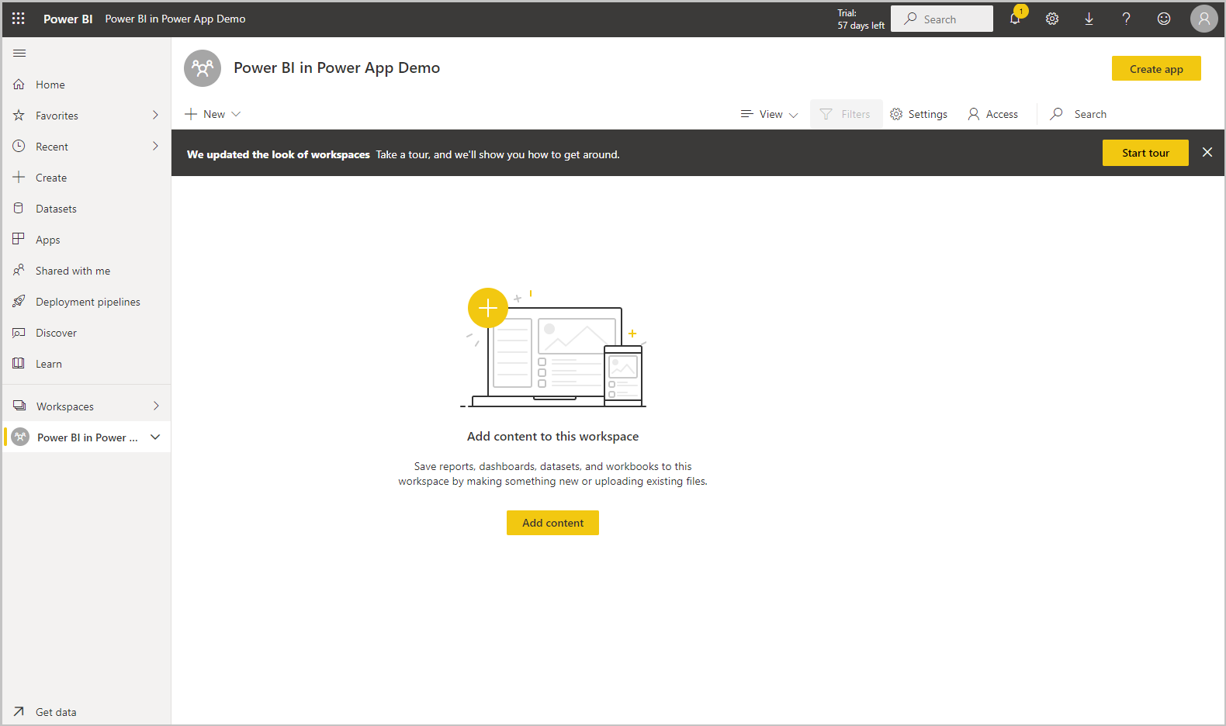This screenshot has height=726, width=1226.
Task: Click the Create app button
Action: tap(1156, 68)
